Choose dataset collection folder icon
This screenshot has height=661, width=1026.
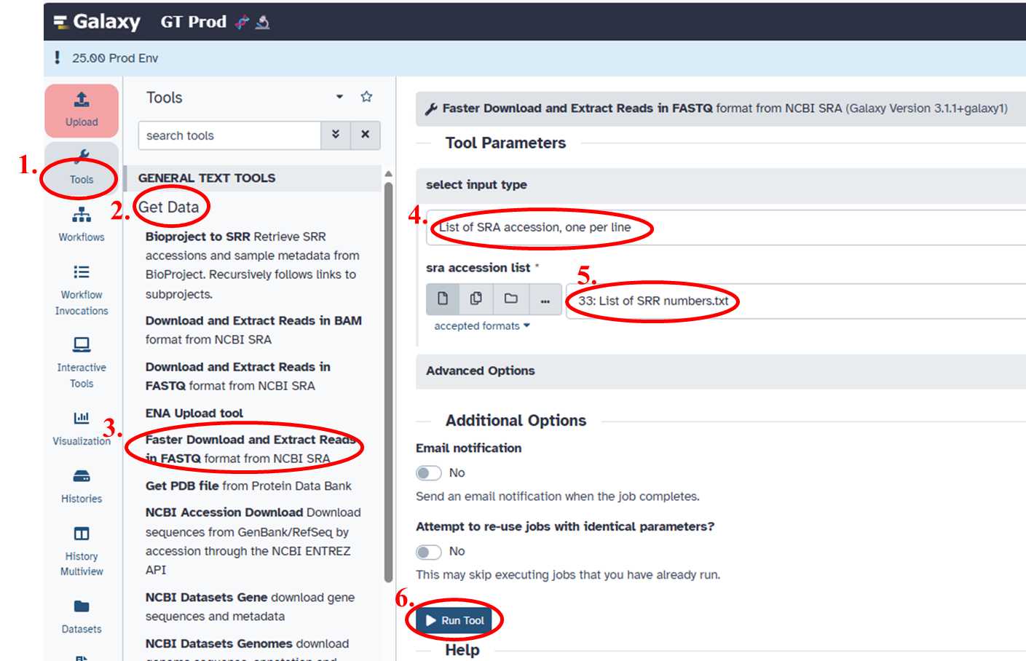(511, 299)
